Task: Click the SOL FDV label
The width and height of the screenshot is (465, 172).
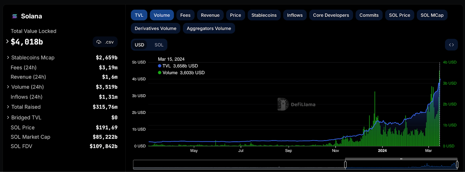Action: click(22, 146)
